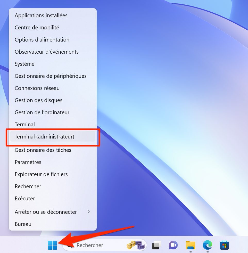Open Gestion des disques

click(x=53, y=100)
